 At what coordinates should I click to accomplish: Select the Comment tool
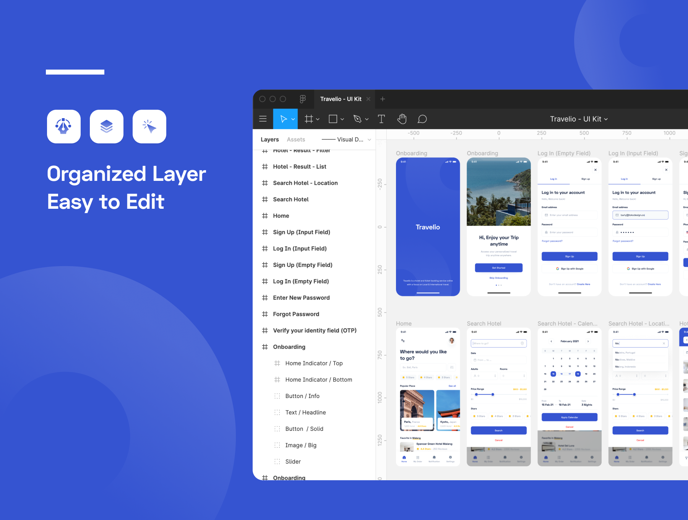coord(422,119)
